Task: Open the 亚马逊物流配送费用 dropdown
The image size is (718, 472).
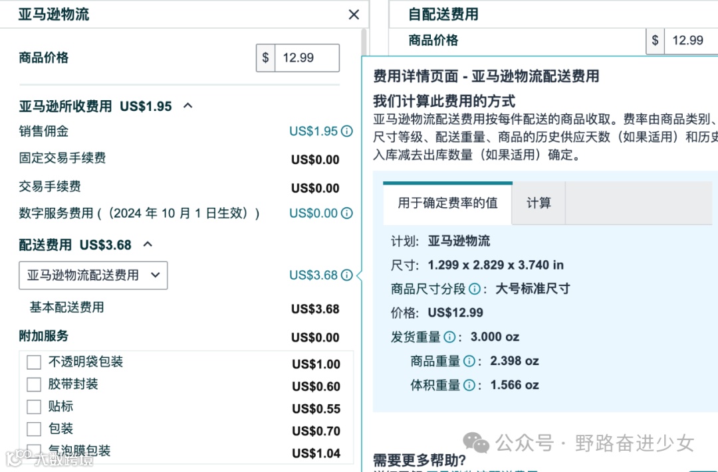Action: 93,275
